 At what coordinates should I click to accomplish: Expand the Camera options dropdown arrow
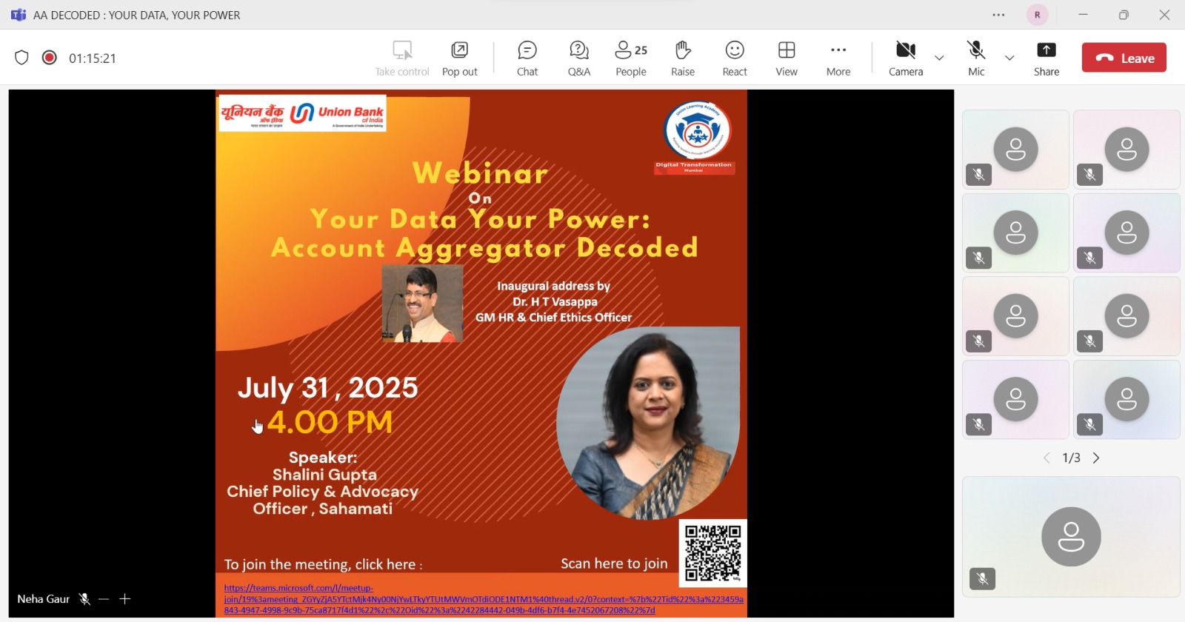[940, 58]
